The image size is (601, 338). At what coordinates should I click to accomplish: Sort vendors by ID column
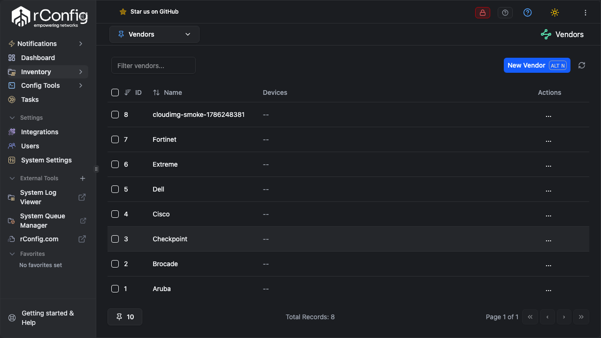point(133,92)
